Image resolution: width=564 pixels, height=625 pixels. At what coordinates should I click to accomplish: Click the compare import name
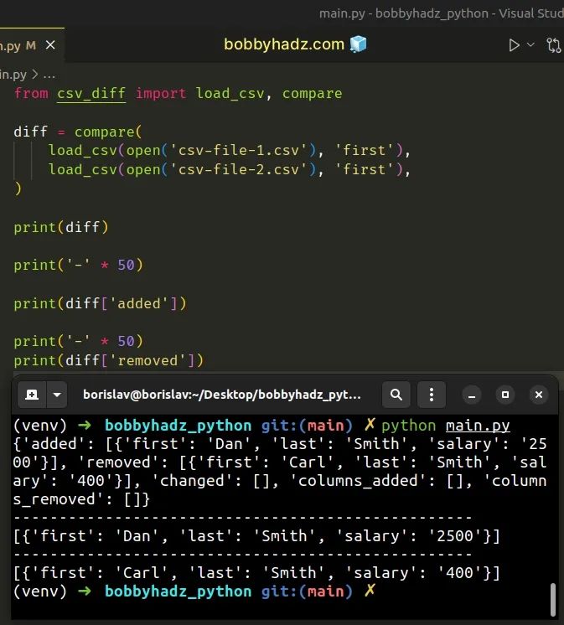click(312, 94)
